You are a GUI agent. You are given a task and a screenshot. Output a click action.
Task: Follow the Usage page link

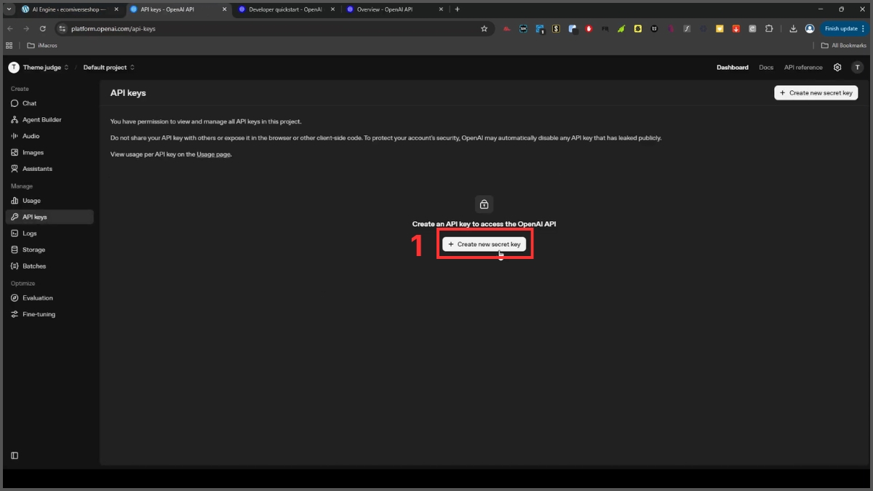click(213, 154)
